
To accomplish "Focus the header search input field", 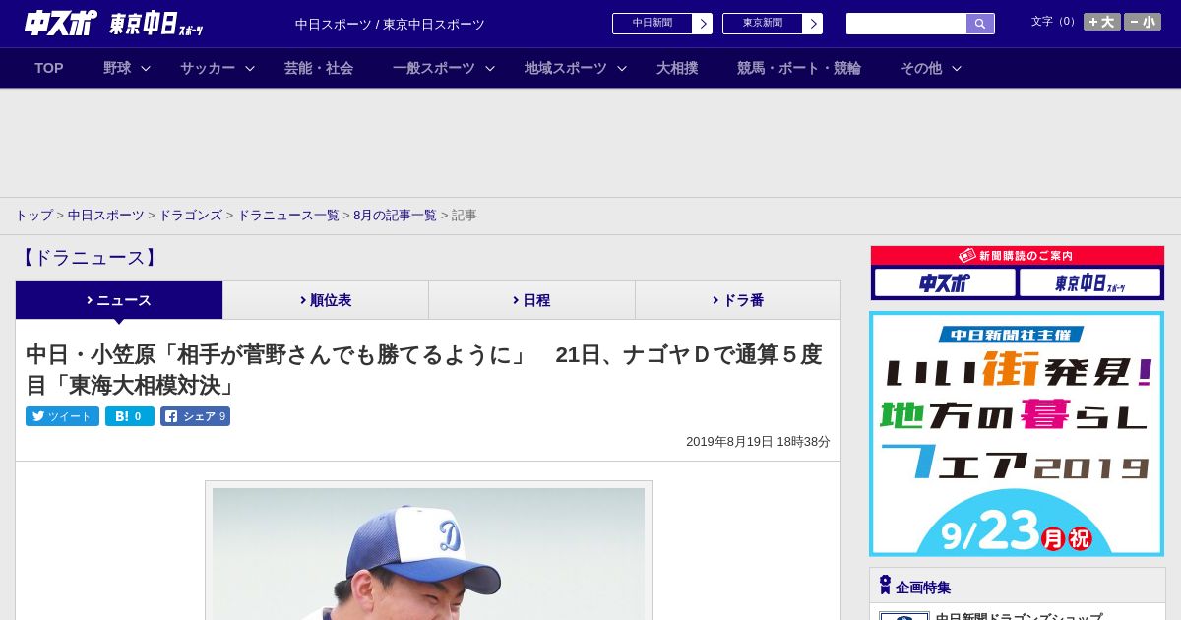I will [906, 24].
